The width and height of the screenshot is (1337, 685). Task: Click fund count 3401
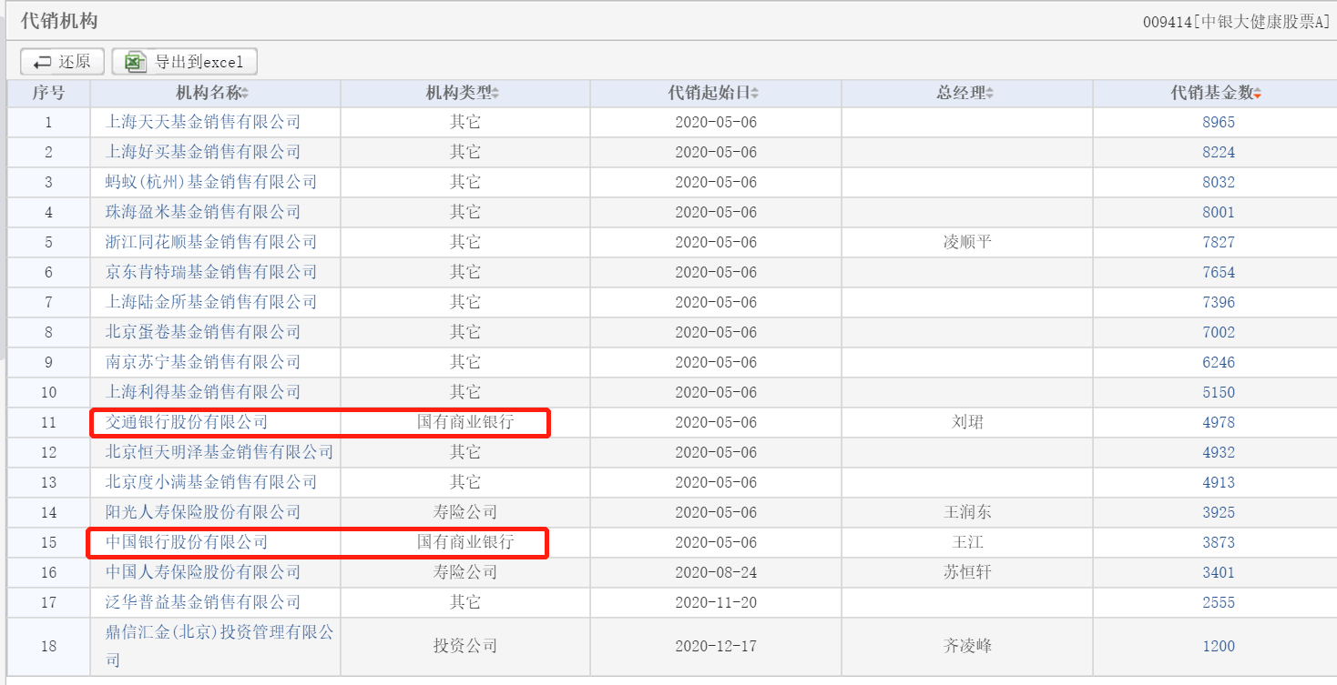(1219, 572)
